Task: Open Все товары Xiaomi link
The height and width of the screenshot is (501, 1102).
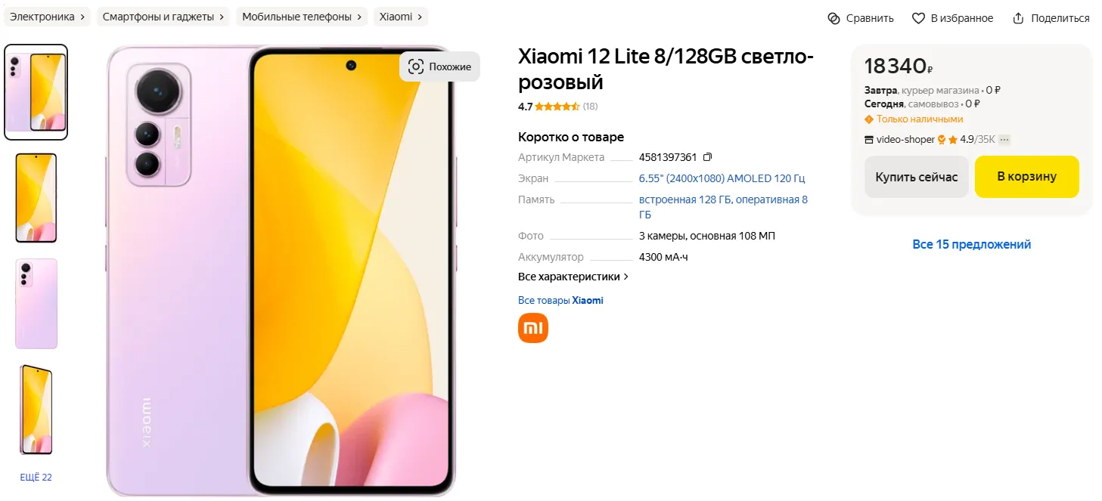Action: (560, 300)
